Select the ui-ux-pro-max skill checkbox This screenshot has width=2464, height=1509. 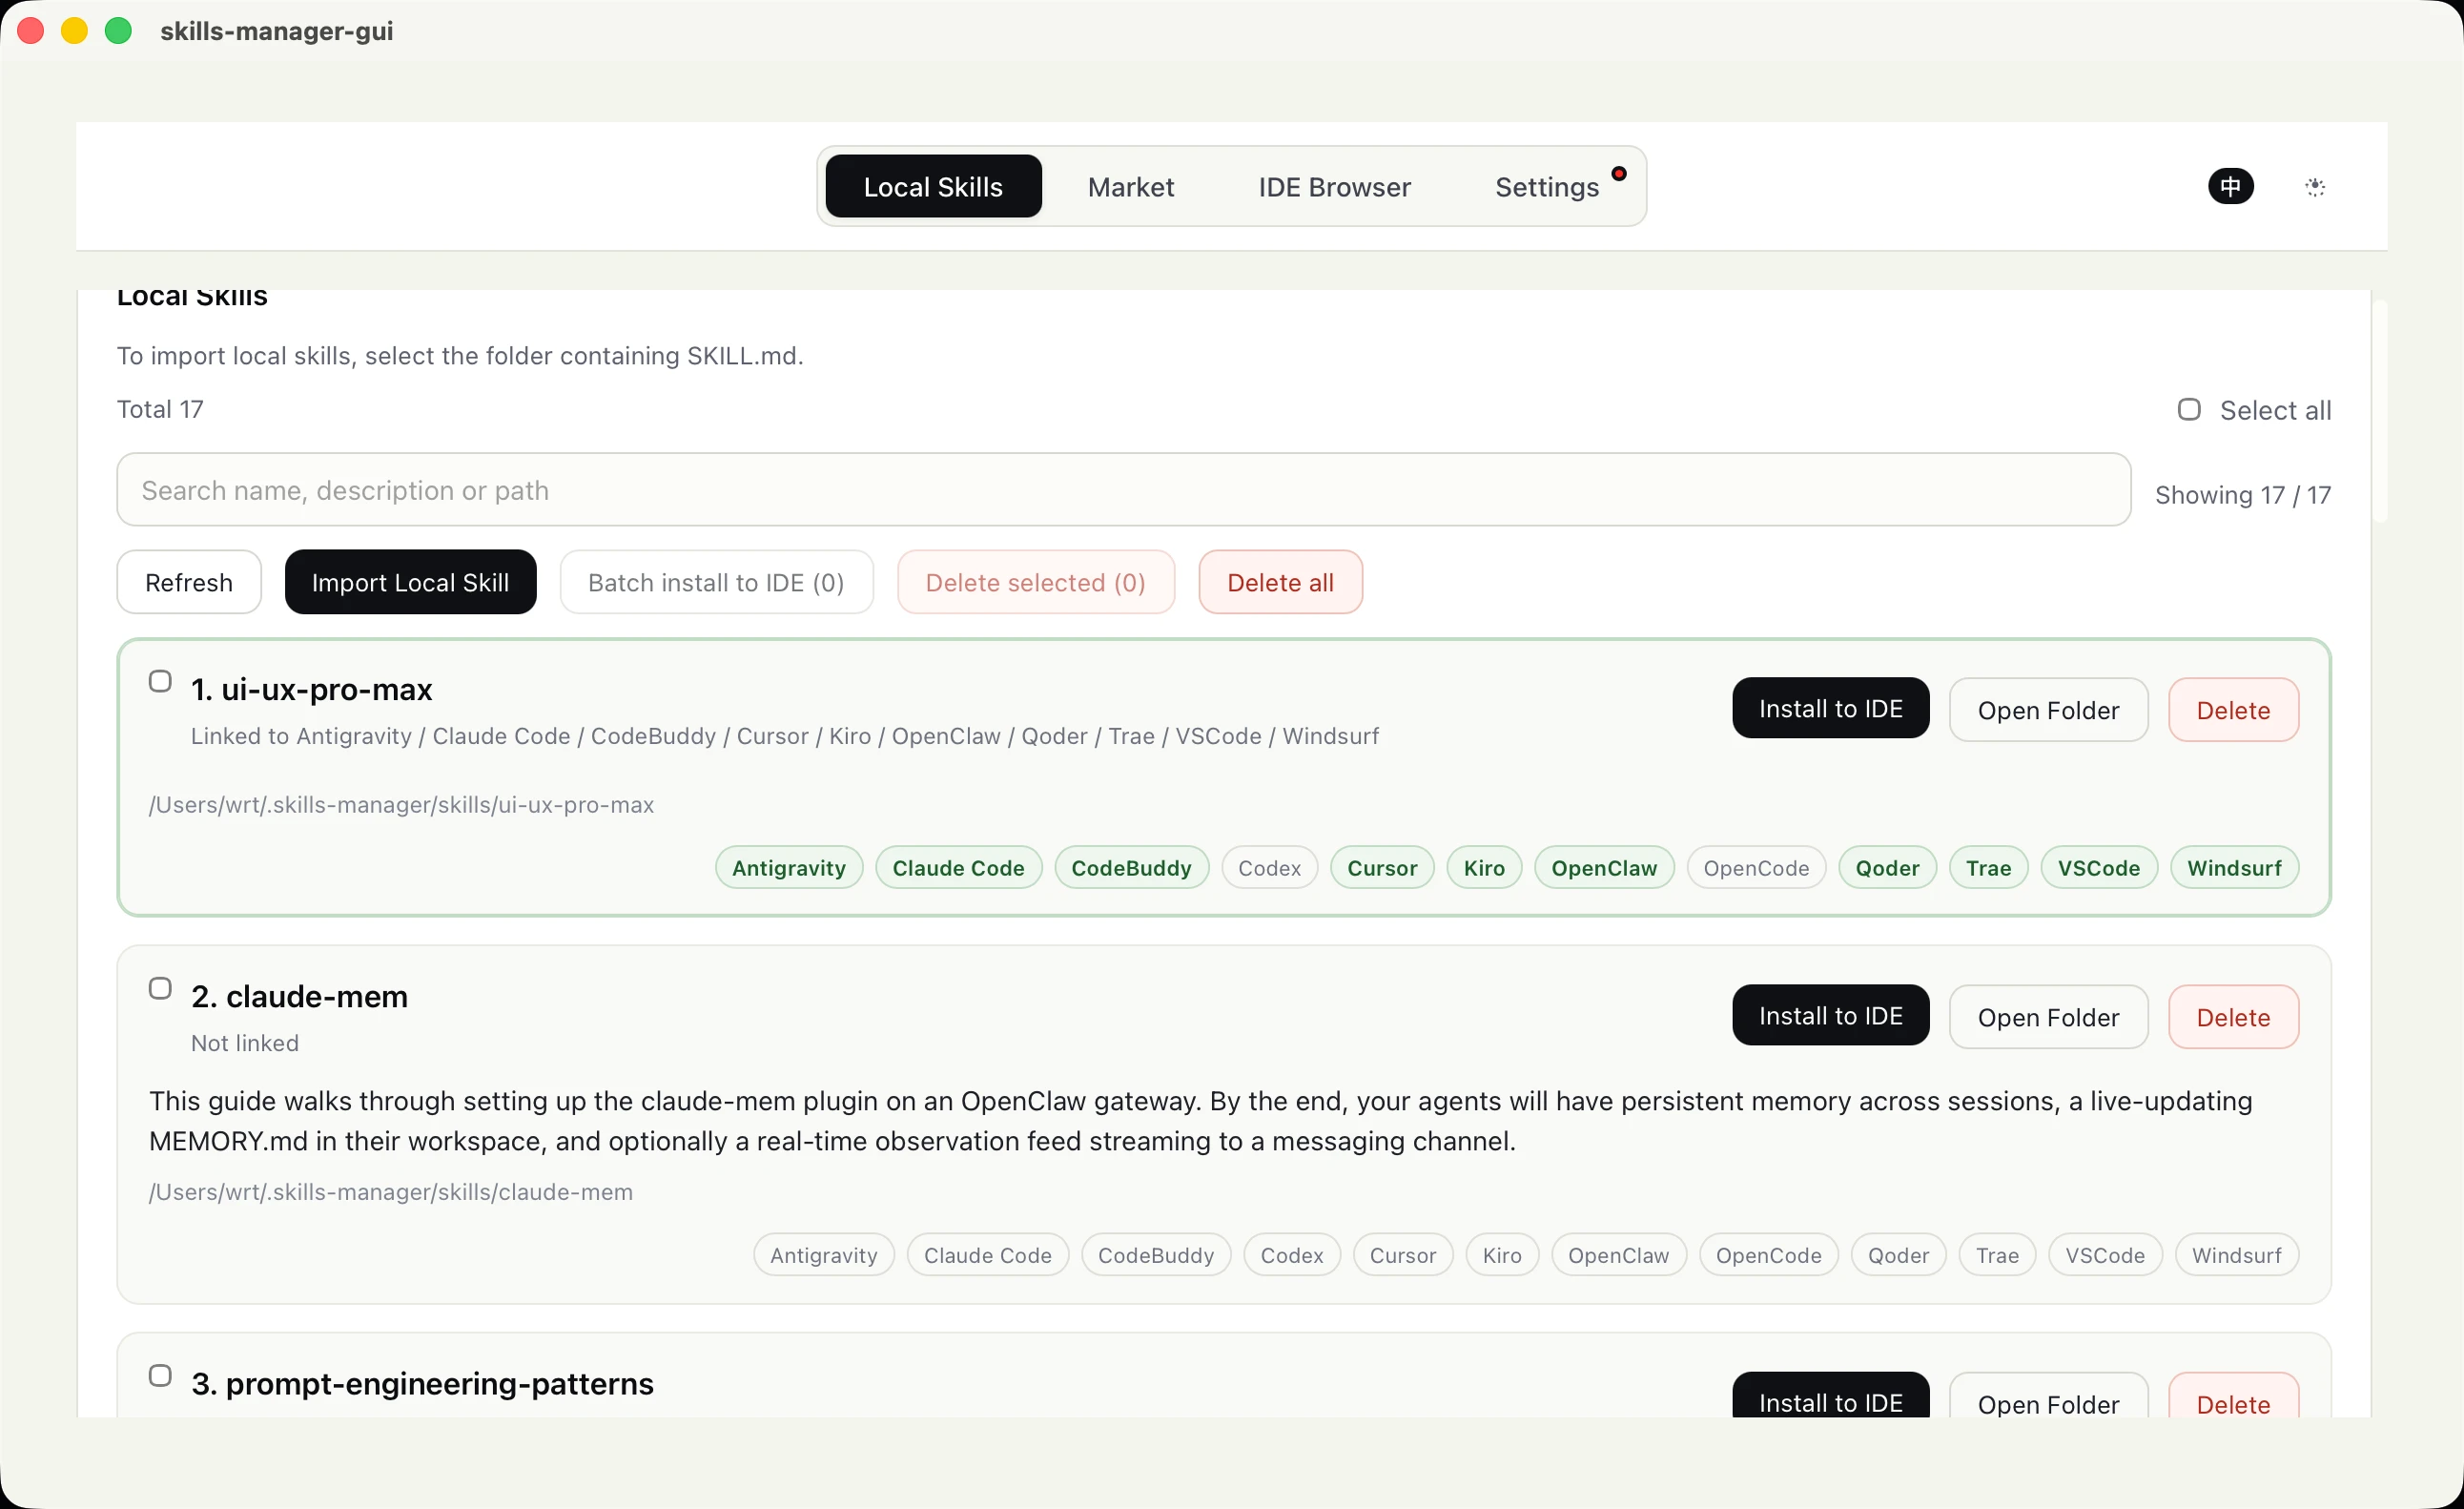tap(160, 681)
